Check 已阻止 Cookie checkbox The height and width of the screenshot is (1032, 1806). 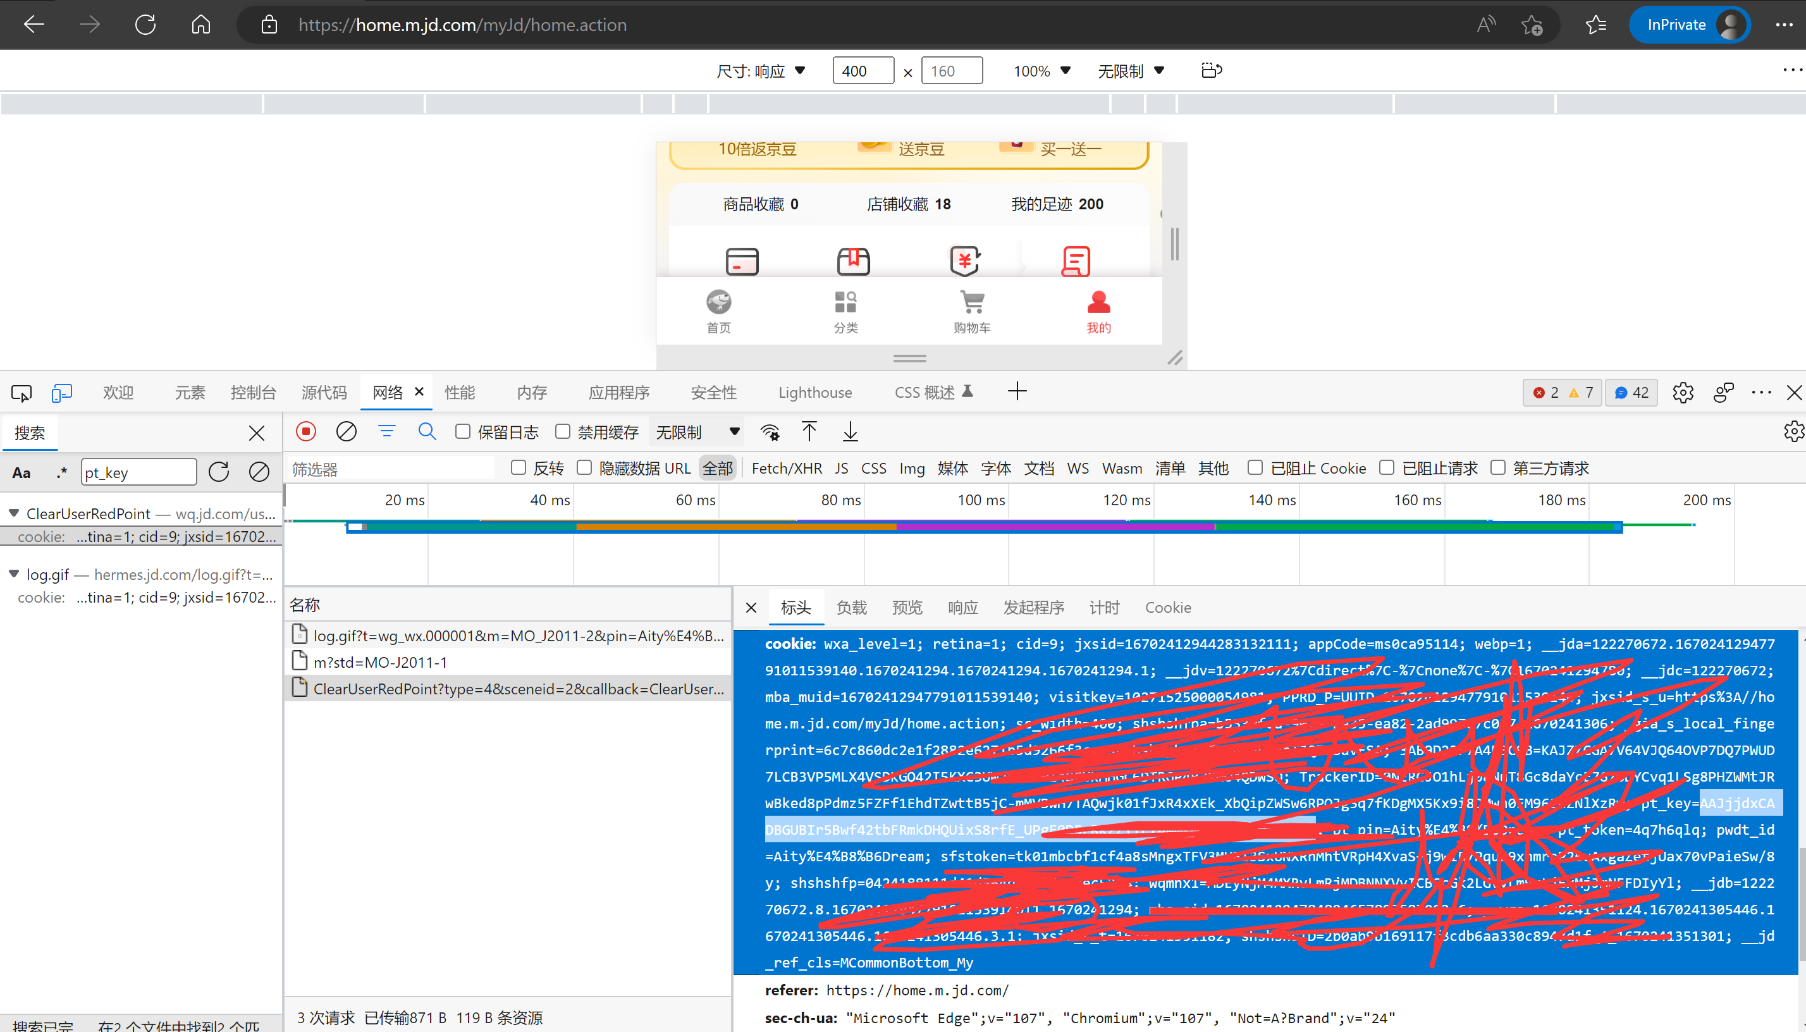click(x=1255, y=468)
